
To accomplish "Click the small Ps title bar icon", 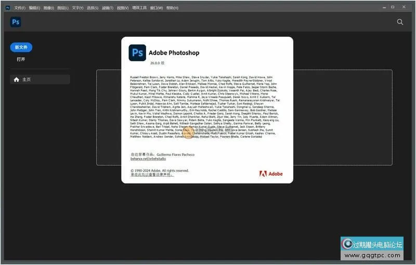I will [8, 8].
